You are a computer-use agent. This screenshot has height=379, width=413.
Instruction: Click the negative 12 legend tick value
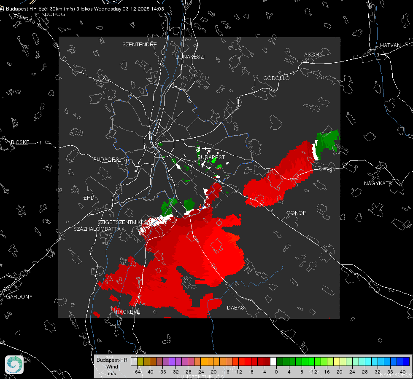(238, 372)
